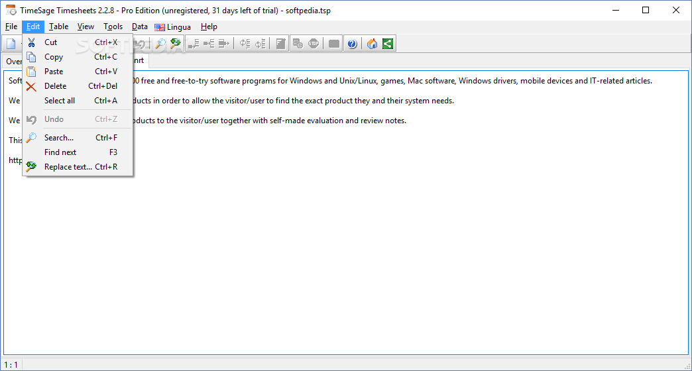Click the scissors Cut icon in menu

(31, 42)
